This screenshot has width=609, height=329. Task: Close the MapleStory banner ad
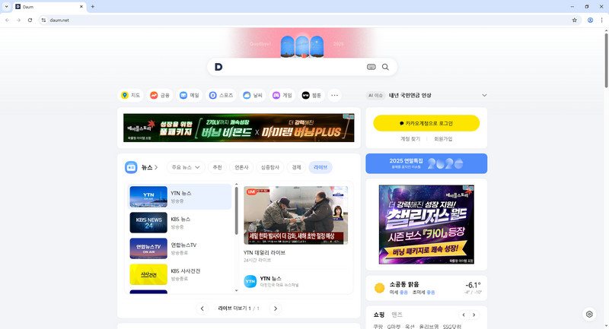pyautogui.click(x=351, y=116)
